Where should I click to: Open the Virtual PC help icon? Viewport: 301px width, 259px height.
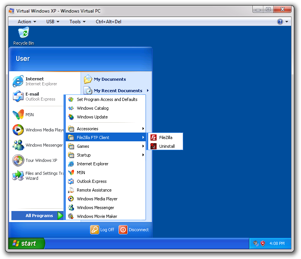tap(280, 22)
